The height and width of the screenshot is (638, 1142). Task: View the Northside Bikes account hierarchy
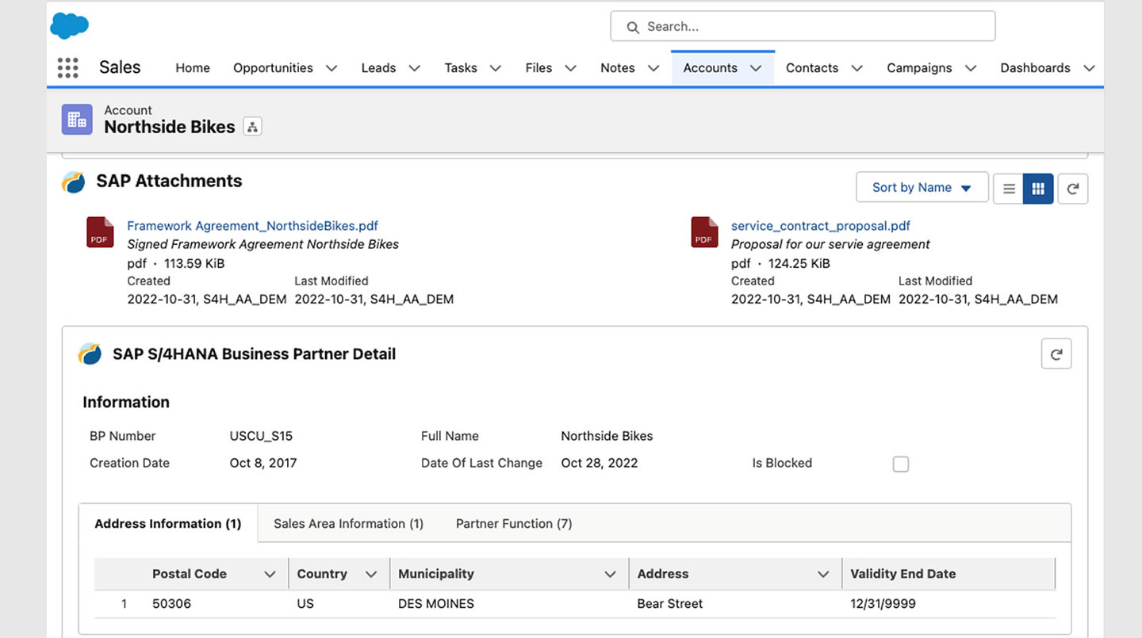(252, 127)
